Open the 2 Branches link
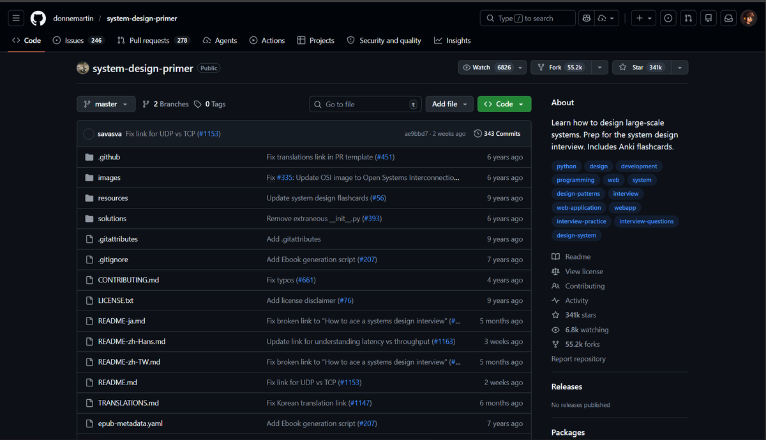 165,104
